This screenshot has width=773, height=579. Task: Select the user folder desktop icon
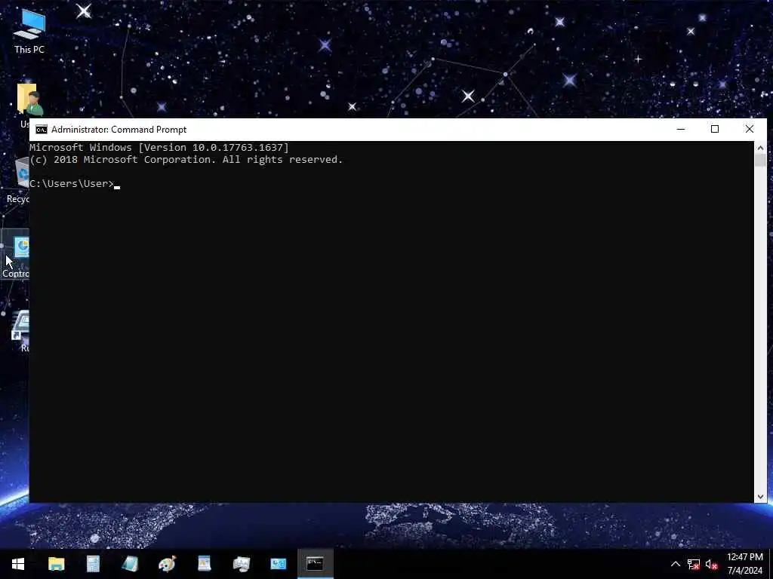(x=29, y=106)
